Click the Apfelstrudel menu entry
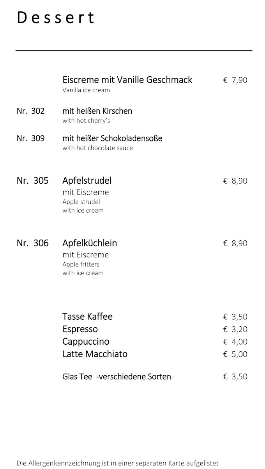Image resolution: width=265 pixels, height=469 pixels. pos(87,181)
